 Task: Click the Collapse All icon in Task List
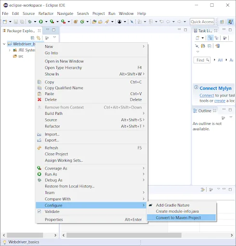coord(210,46)
